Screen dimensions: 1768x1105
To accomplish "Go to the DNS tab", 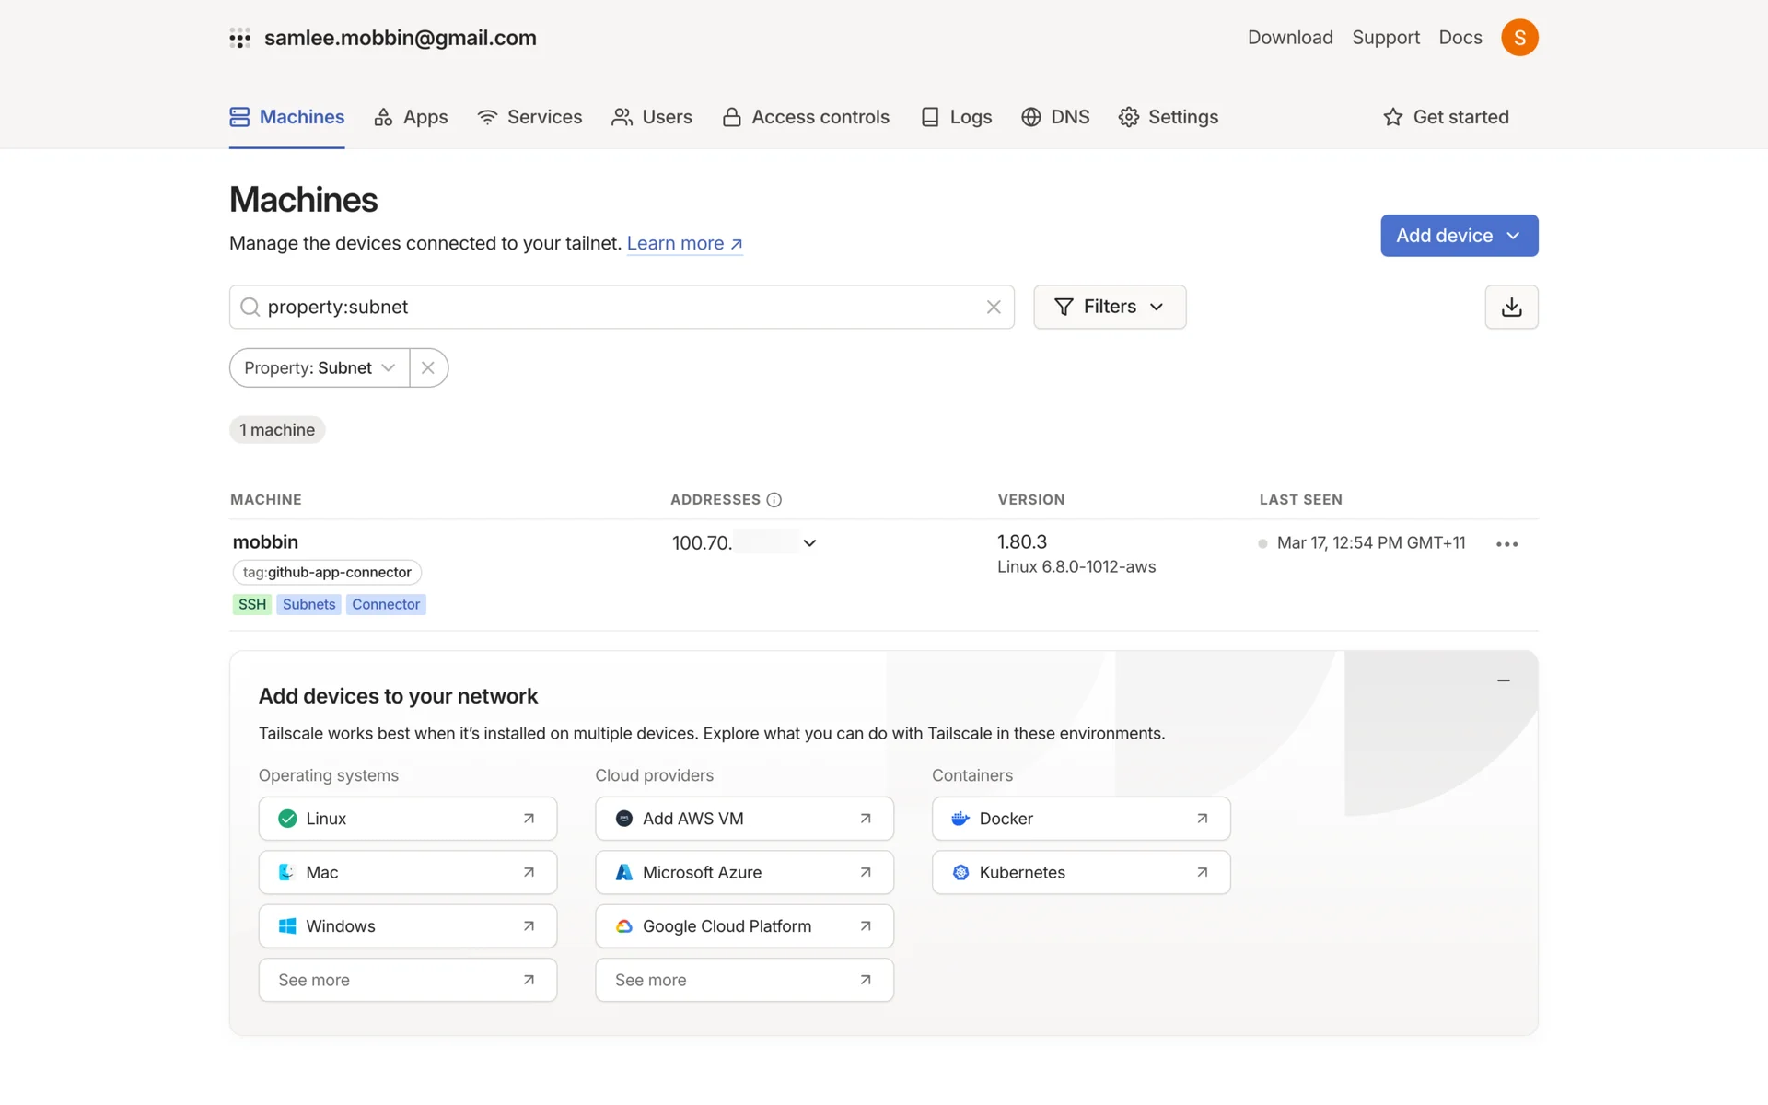I will coord(1055,117).
